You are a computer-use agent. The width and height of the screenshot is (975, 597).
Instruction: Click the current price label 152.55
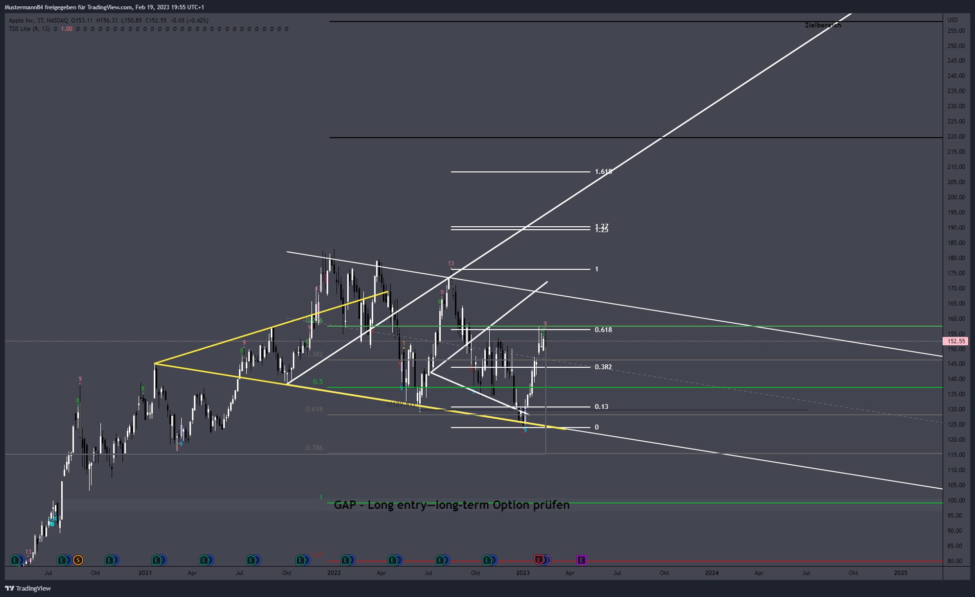click(956, 341)
